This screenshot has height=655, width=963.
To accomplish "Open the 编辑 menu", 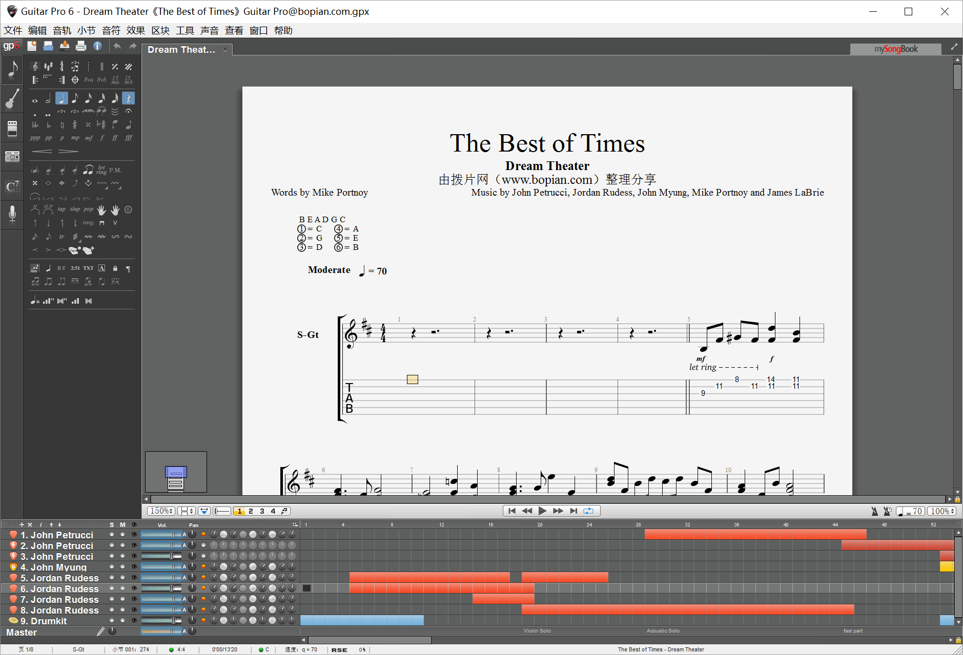I will point(37,31).
